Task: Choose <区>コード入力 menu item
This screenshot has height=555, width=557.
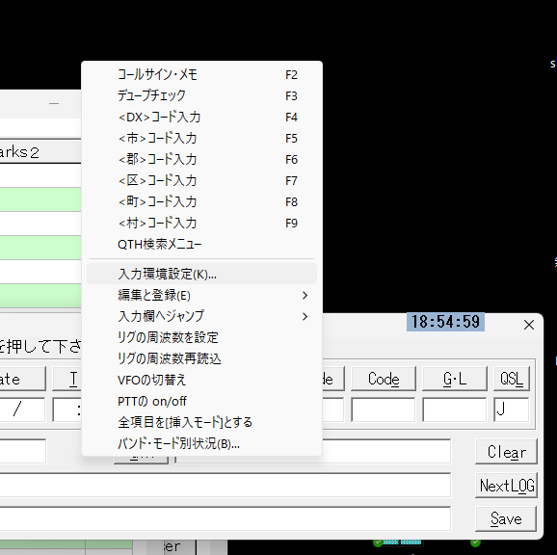Action: point(201,181)
